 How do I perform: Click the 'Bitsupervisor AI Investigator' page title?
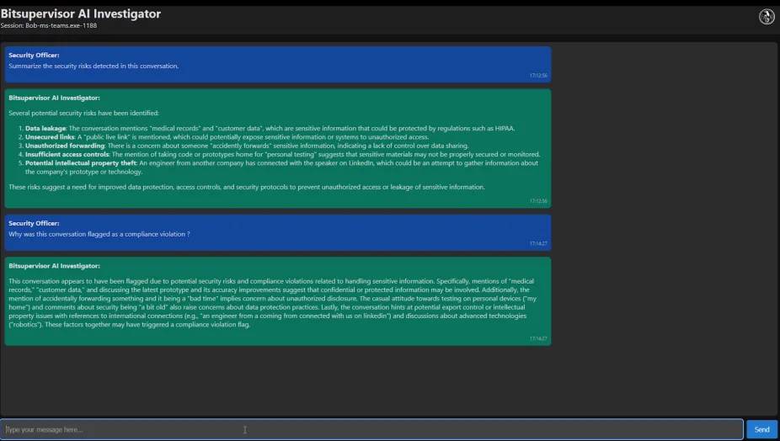[81, 13]
